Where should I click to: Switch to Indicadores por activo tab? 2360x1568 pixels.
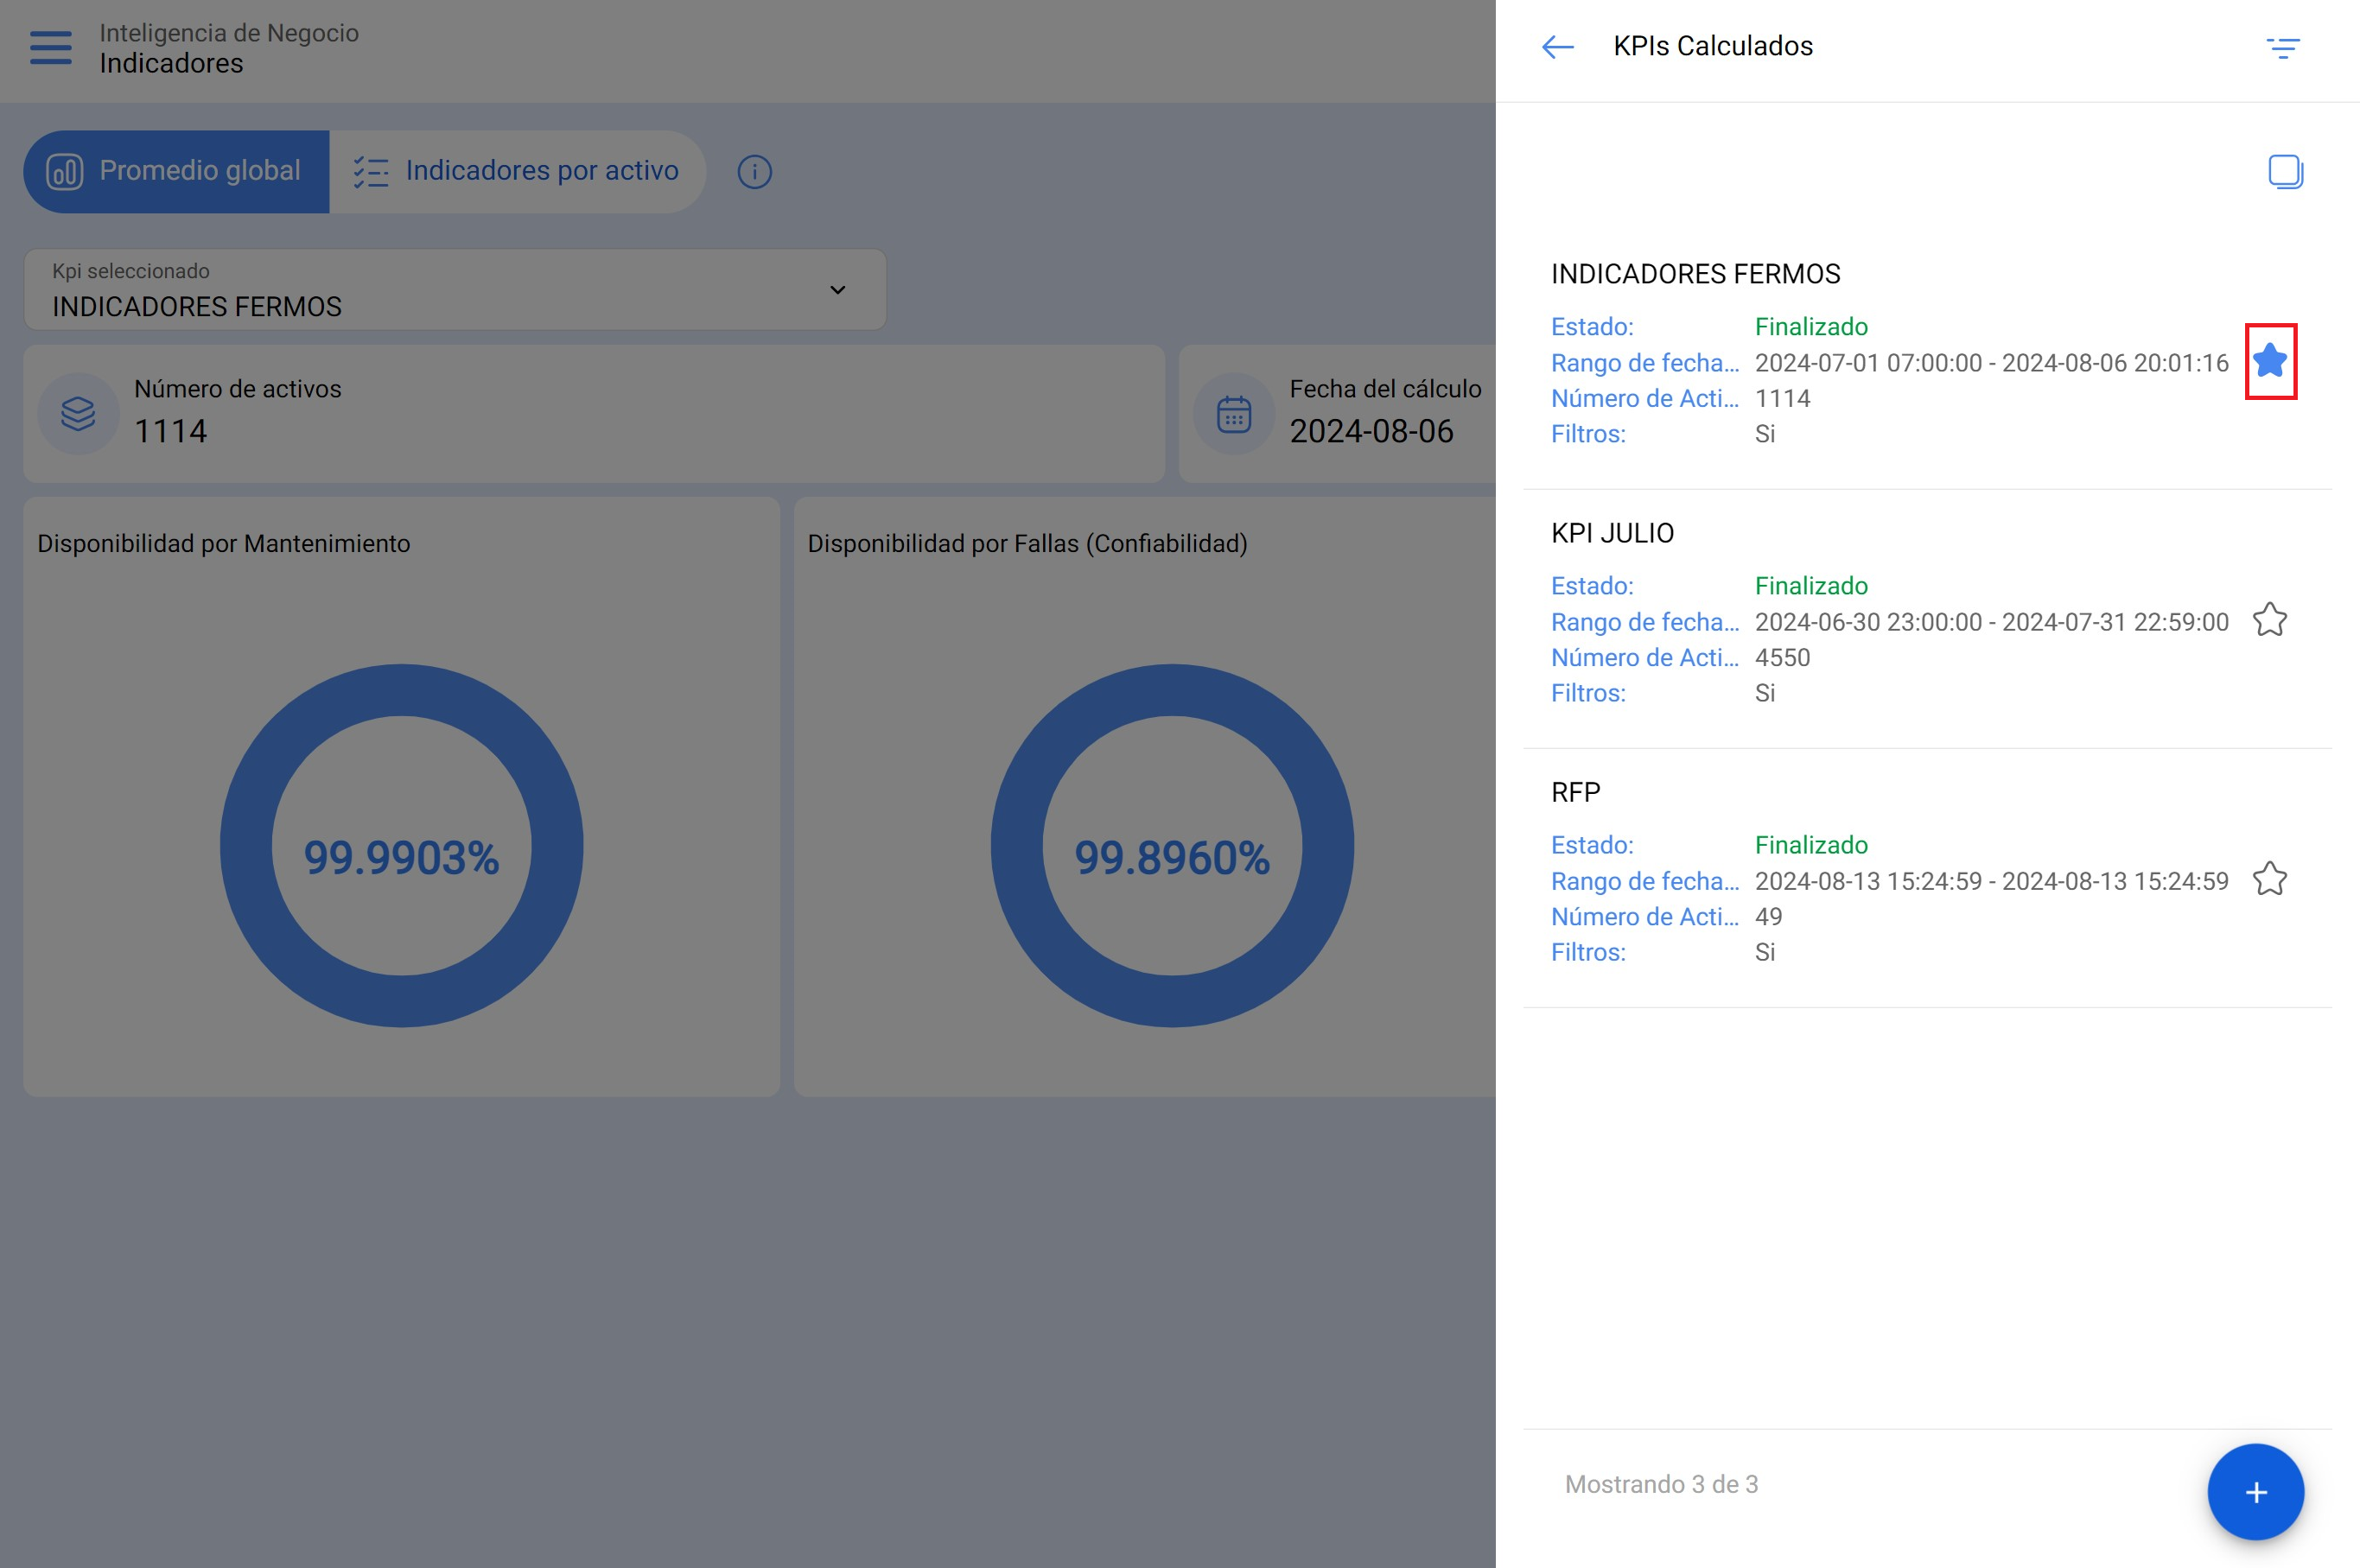pyautogui.click(x=517, y=171)
